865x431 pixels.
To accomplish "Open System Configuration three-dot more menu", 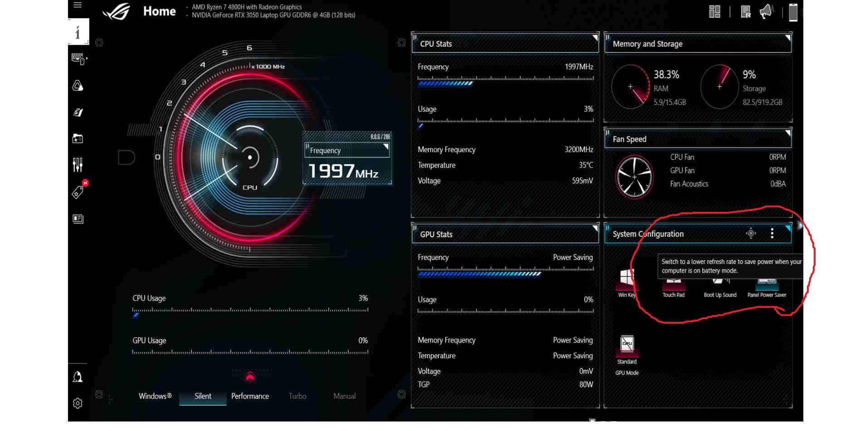I will 772,234.
